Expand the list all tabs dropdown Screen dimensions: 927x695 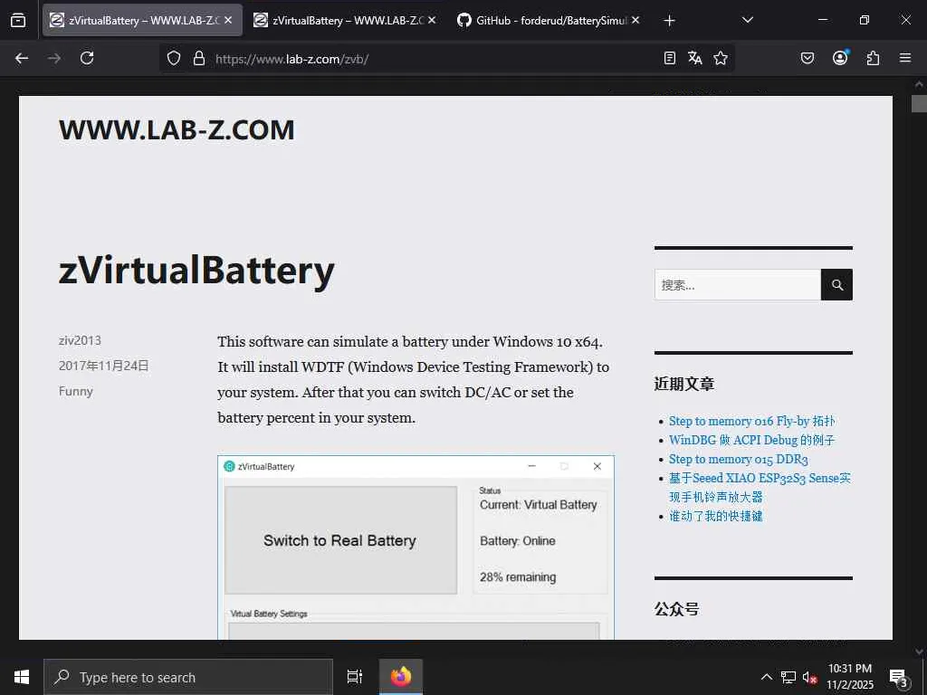tap(747, 20)
